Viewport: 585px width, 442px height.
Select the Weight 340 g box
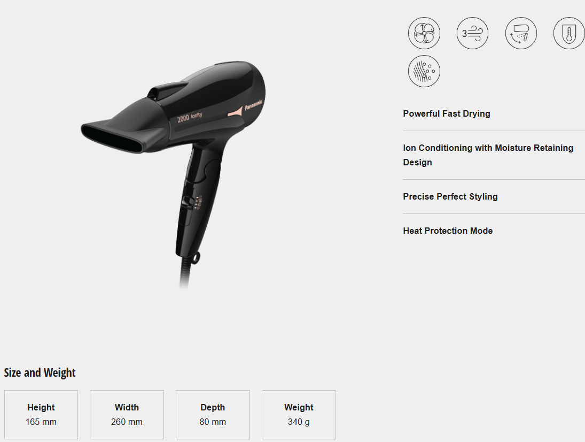pos(299,415)
